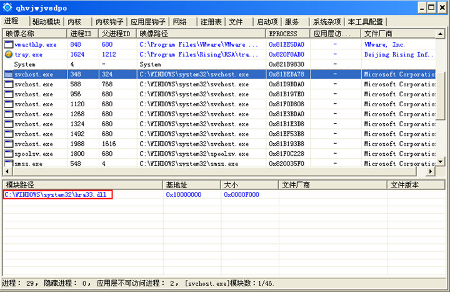Switch to the 驱动模块 tab
The height and width of the screenshot is (292, 450).
coord(47,22)
